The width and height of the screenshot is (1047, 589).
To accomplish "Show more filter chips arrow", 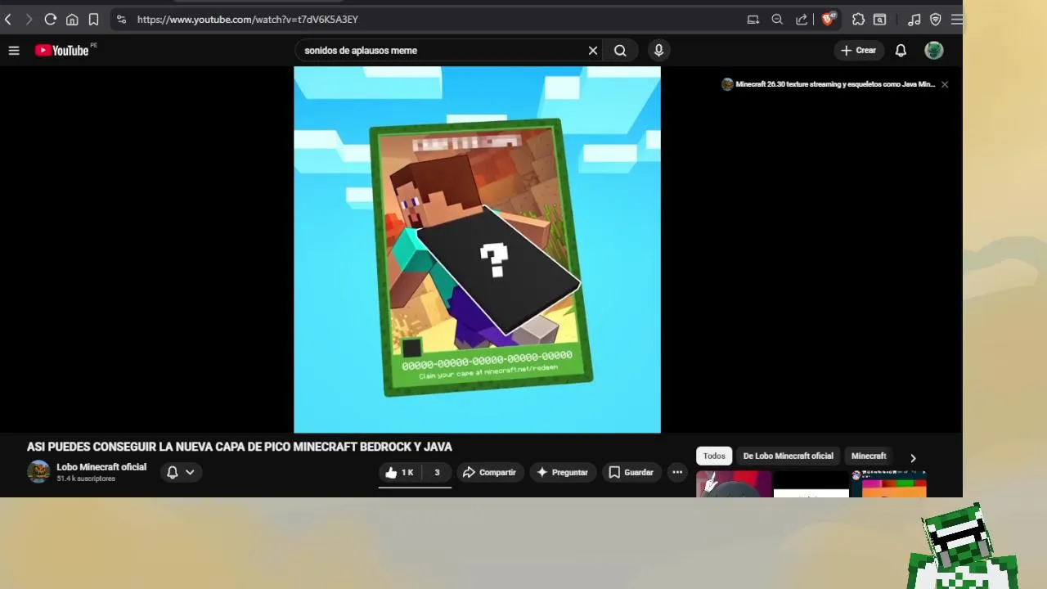I will (913, 458).
